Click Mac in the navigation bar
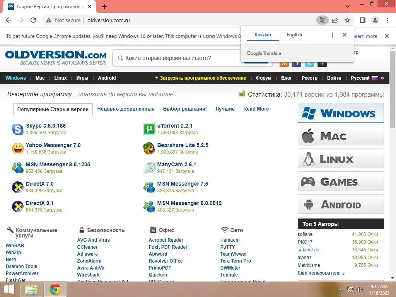This screenshot has width=396, height=297. pyautogui.click(x=40, y=78)
